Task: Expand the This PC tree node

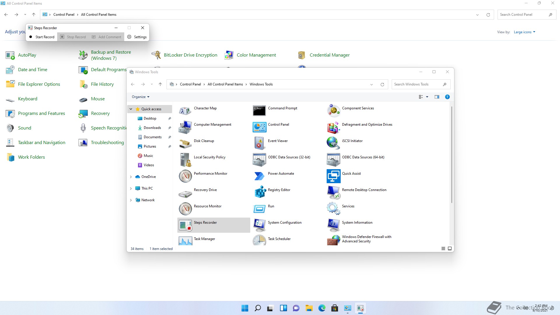Action: coord(131,188)
